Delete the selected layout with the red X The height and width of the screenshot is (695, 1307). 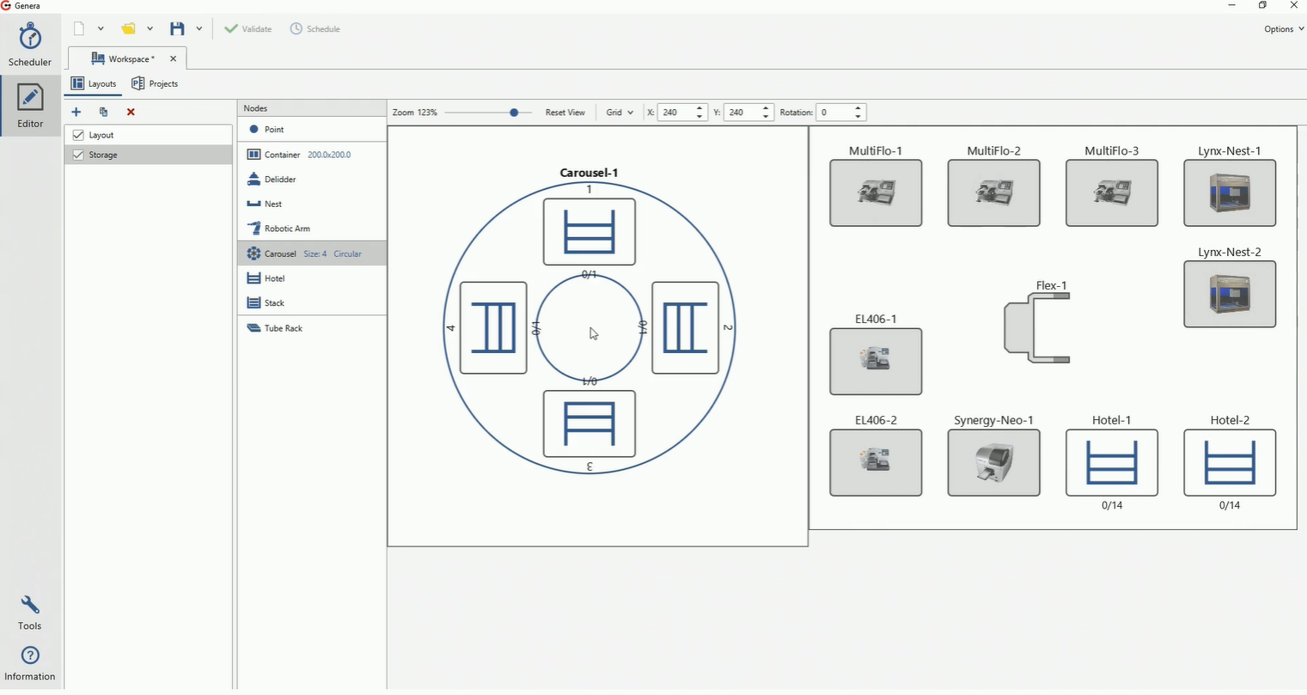point(131,112)
